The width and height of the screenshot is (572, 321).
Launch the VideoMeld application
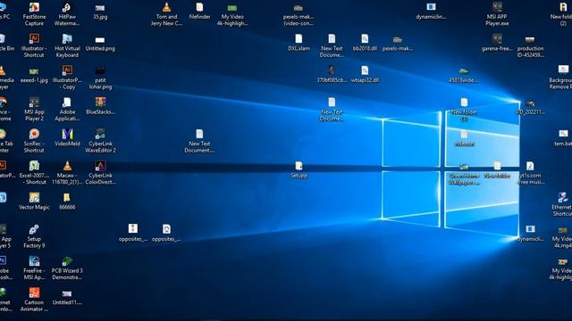pyautogui.click(x=67, y=137)
